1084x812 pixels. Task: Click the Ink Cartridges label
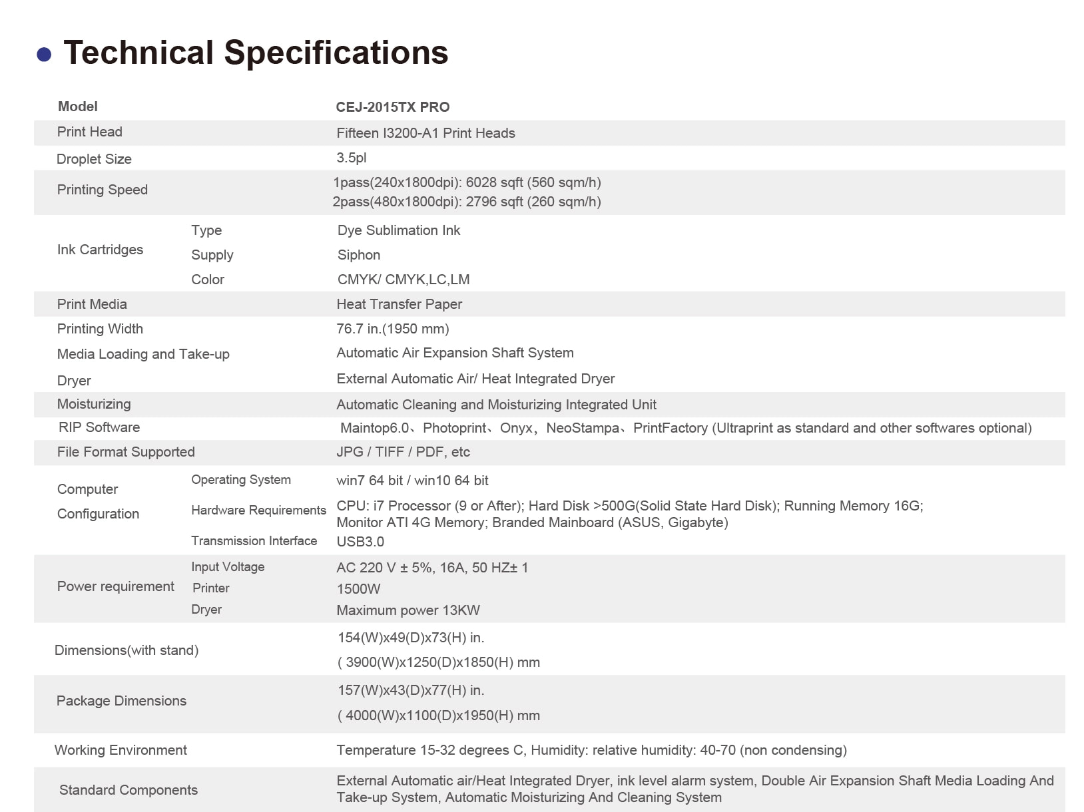100,250
